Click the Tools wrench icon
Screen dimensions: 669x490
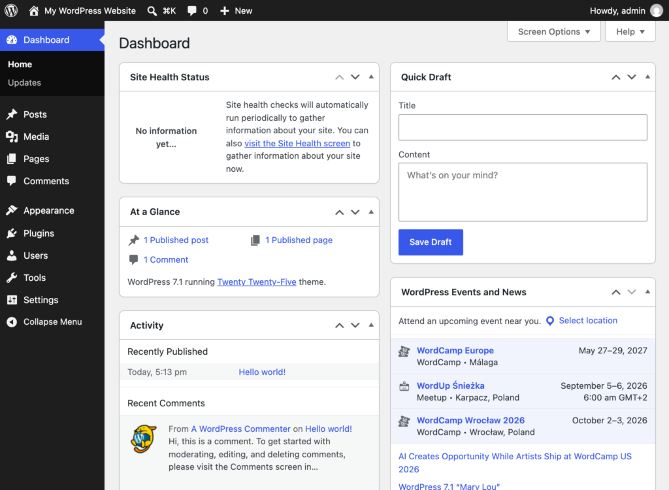point(12,278)
